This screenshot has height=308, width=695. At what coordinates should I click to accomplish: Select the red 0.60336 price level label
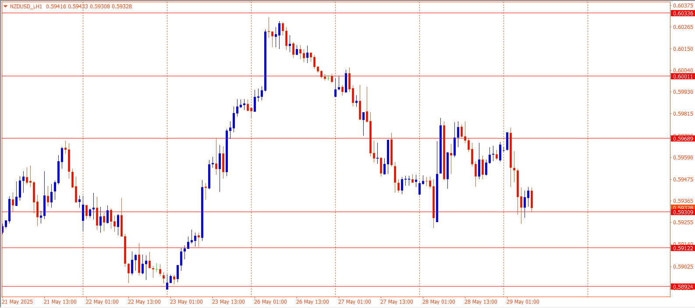coord(683,13)
